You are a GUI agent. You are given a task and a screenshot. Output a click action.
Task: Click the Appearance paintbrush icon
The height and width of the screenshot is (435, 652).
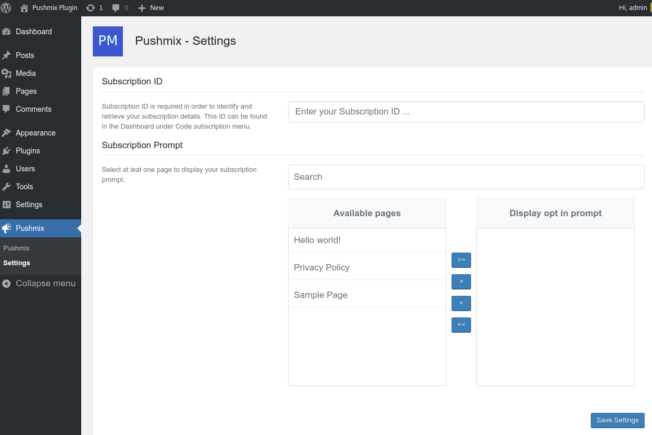pos(6,133)
